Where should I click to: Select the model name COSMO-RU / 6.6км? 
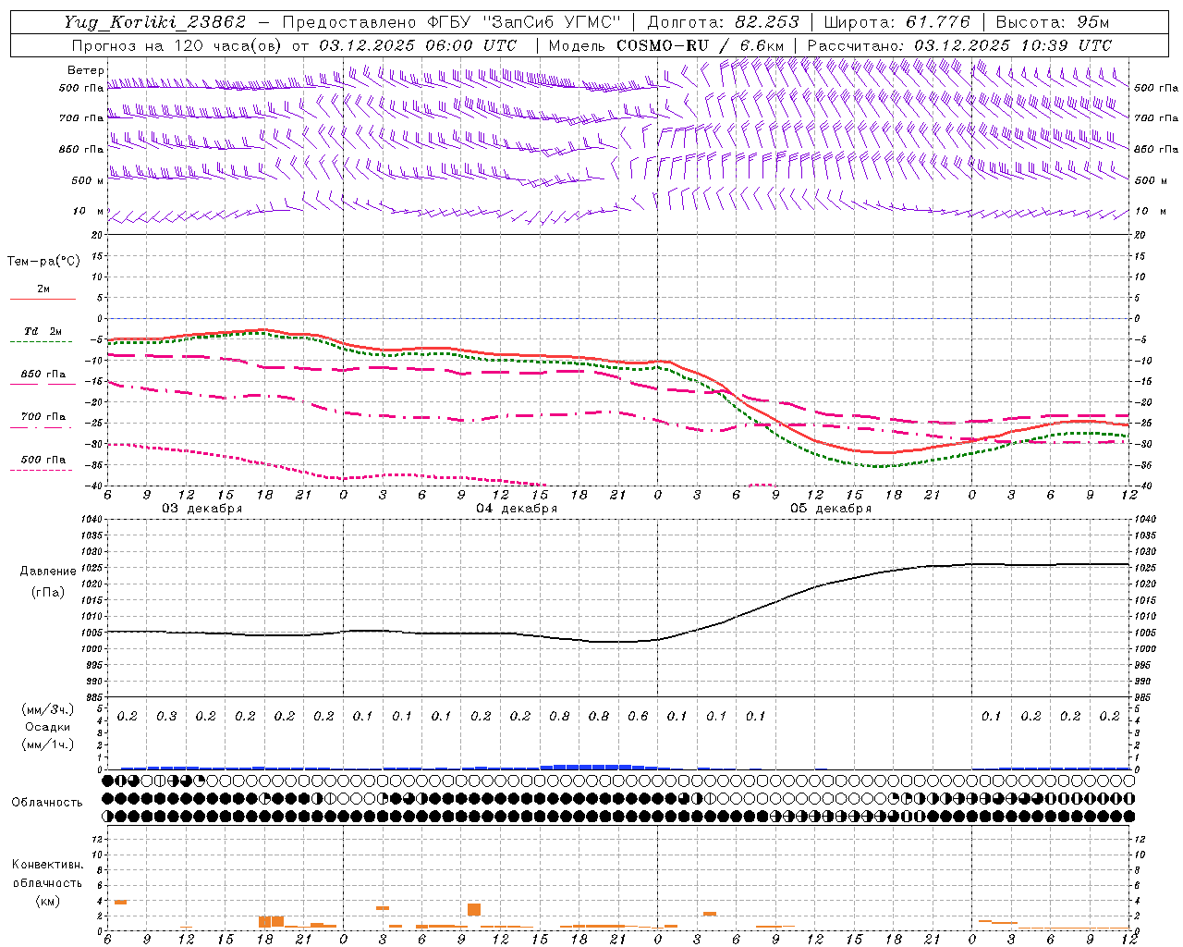click(x=700, y=45)
